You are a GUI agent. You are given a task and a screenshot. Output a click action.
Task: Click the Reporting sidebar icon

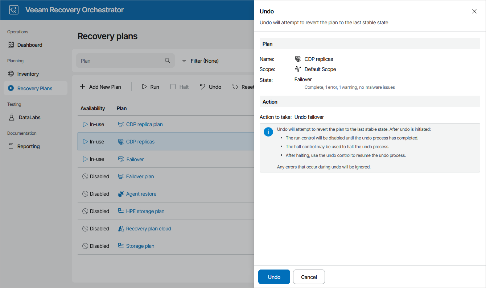point(11,146)
